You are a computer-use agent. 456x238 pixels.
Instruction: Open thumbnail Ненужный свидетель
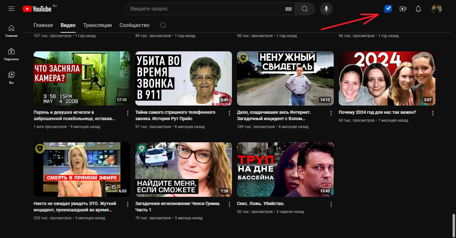[x=285, y=79]
